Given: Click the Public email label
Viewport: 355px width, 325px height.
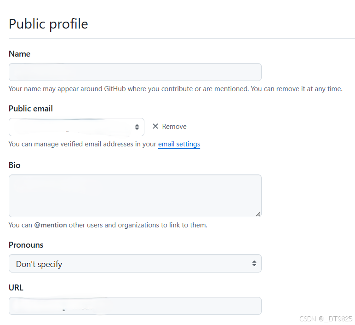Looking at the screenshot, I should pyautogui.click(x=31, y=109).
